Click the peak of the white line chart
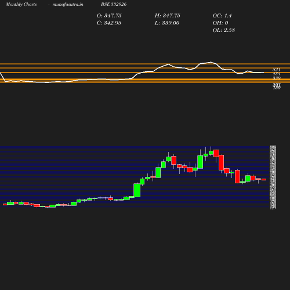Screen dimensions: 290x290 (211, 62)
